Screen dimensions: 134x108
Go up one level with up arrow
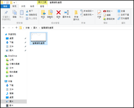click(17, 28)
